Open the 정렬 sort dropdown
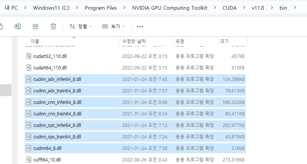 (x=80, y=26)
